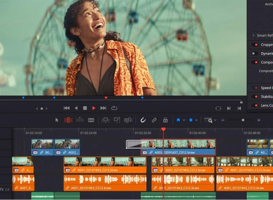Click the ferris wheel viewer image

(x=123, y=48)
